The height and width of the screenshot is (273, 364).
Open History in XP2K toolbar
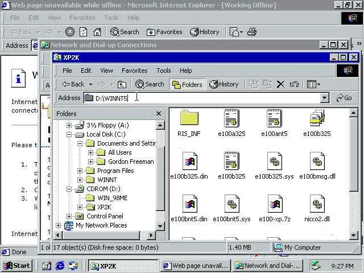[224, 84]
